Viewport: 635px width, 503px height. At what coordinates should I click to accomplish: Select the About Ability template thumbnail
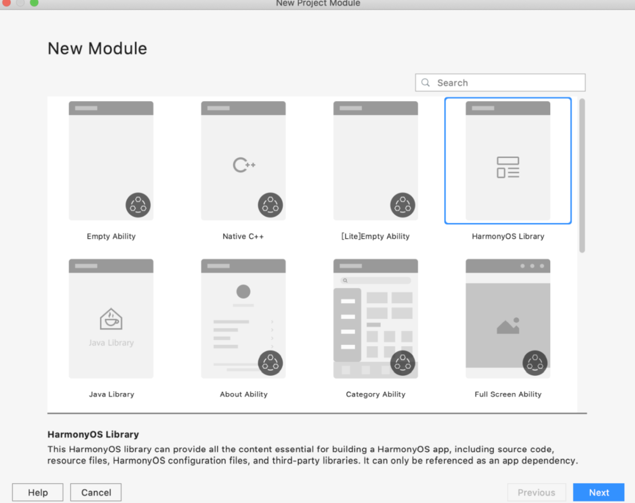pos(243,318)
